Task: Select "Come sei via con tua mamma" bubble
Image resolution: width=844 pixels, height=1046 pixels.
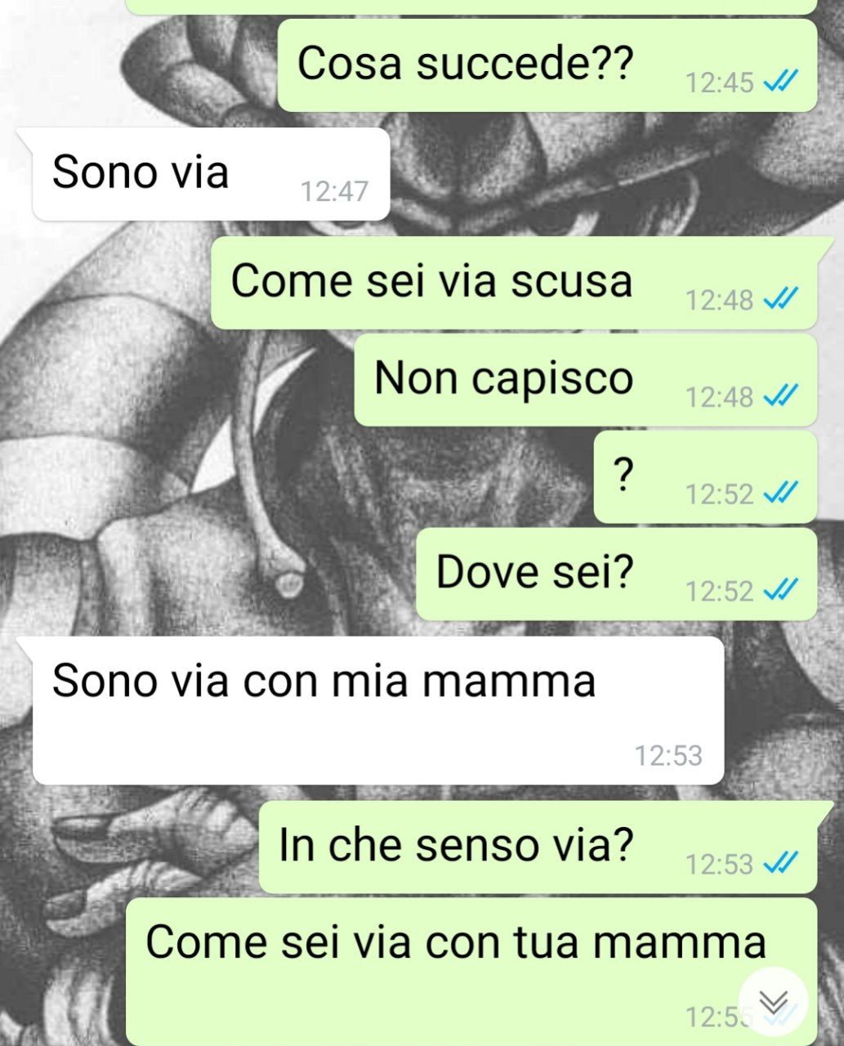Action: click(x=471, y=972)
